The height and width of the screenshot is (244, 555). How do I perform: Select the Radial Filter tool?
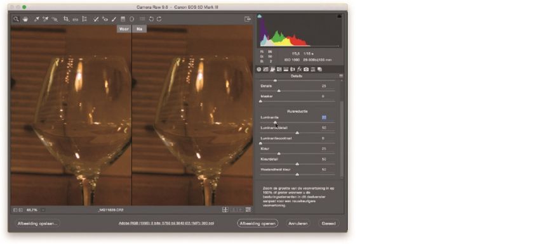131,19
